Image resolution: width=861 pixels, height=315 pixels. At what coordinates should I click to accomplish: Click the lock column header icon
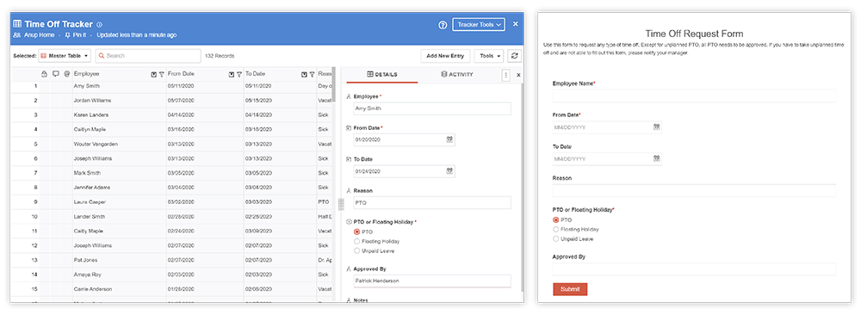pos(45,73)
